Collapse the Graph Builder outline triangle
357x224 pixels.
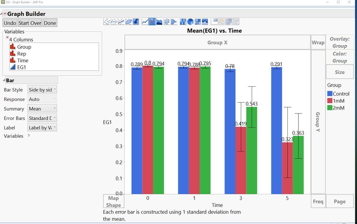1,14
